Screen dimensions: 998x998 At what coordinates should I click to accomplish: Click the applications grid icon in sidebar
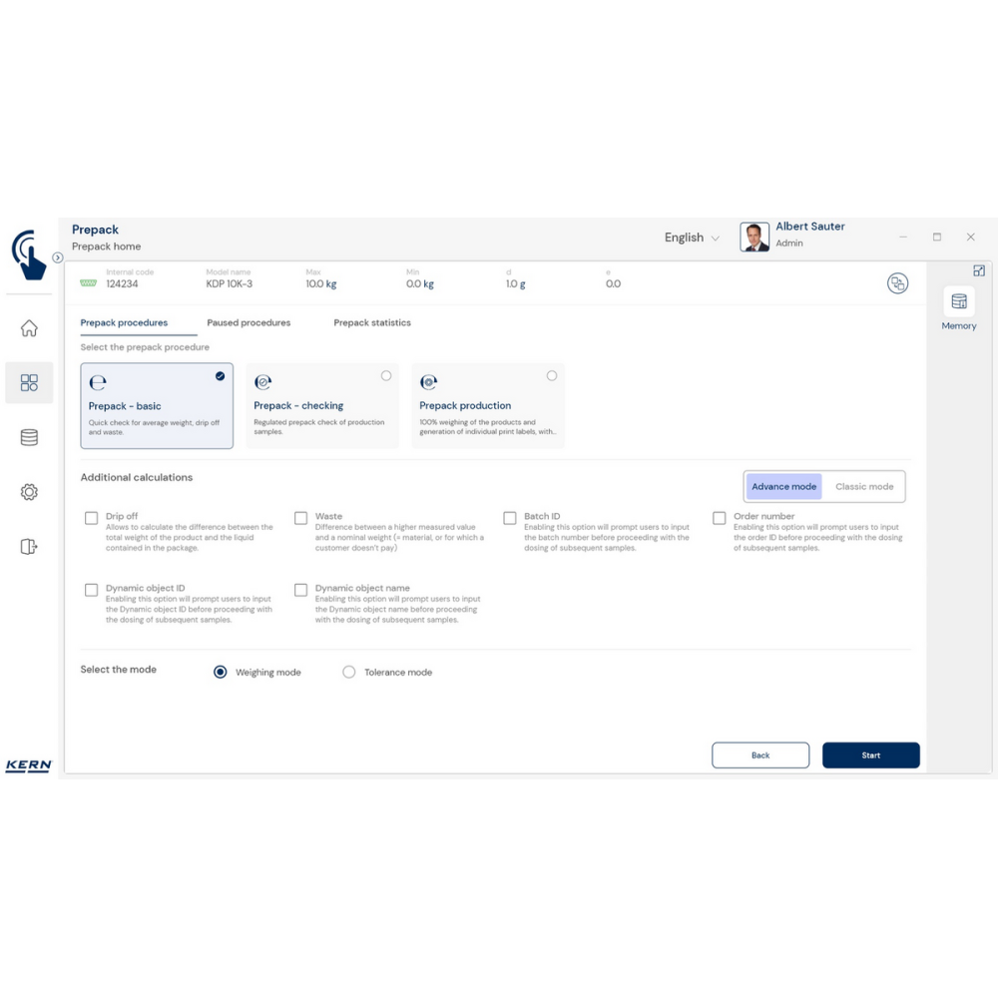(29, 383)
